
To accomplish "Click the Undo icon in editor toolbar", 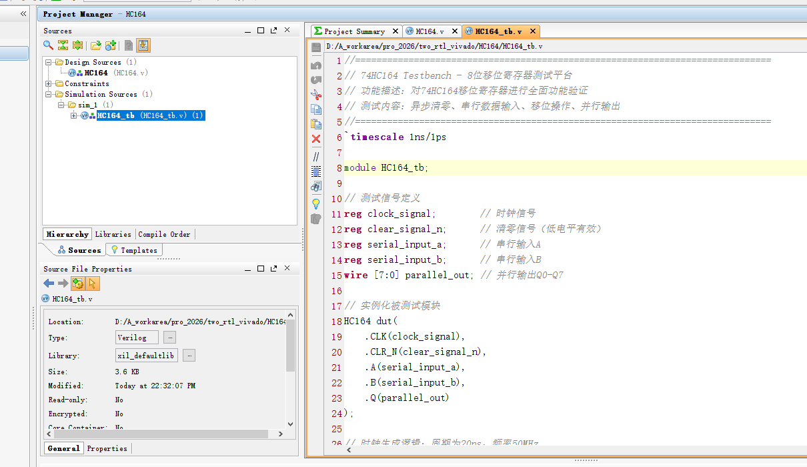I will [316, 65].
